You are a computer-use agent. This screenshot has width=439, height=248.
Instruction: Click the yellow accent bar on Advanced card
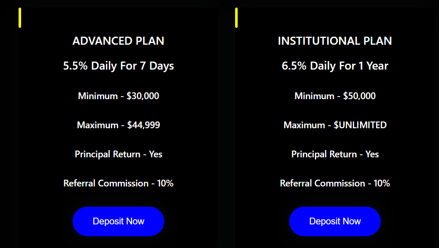(x=20, y=18)
